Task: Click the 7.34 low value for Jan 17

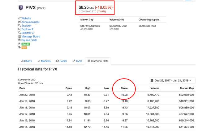Action: coord(106,114)
